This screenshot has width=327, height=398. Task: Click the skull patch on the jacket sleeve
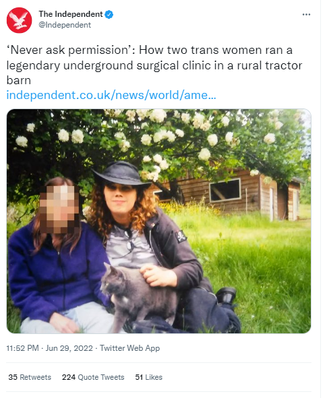(181, 236)
